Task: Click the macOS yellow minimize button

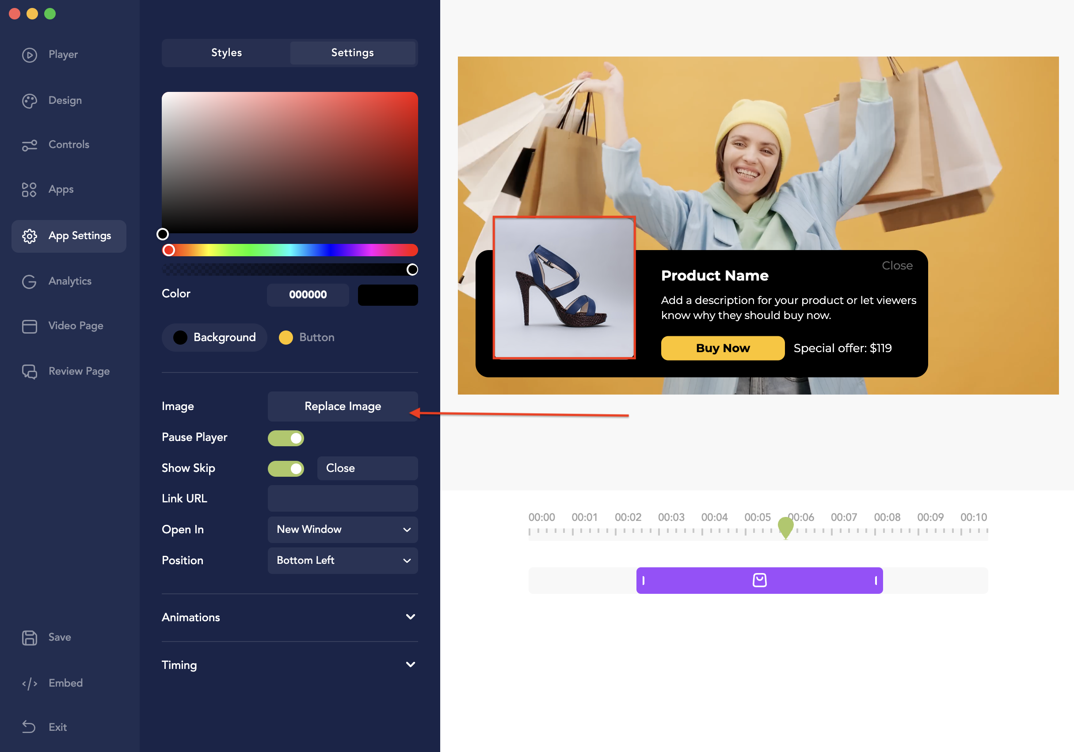Action: pos(32,14)
